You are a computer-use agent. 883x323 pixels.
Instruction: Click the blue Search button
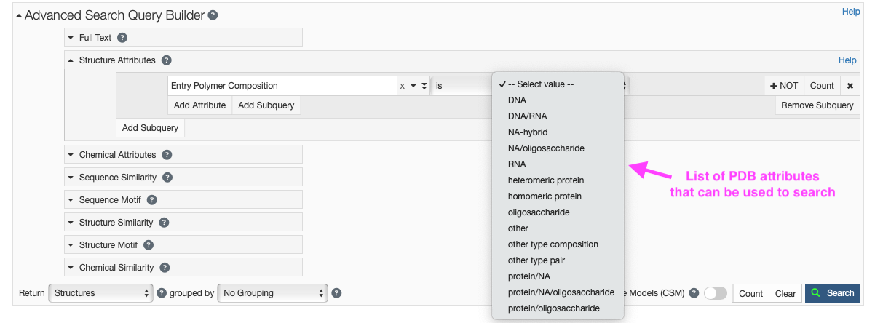(832, 293)
